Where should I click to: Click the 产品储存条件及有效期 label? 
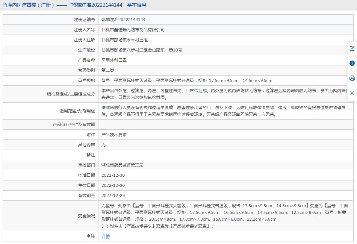click(x=74, y=124)
